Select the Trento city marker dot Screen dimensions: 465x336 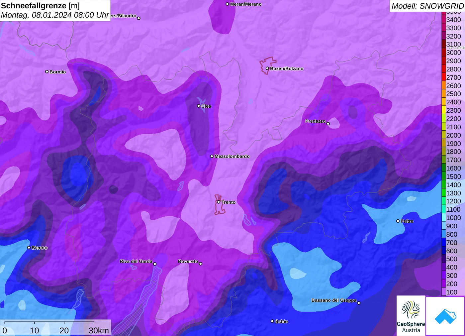219,202
